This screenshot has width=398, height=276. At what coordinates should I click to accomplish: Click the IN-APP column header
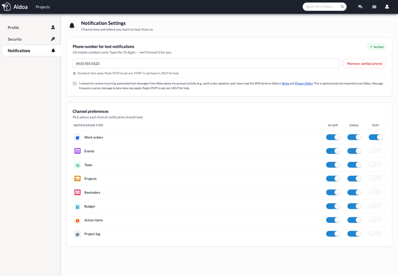click(333, 125)
